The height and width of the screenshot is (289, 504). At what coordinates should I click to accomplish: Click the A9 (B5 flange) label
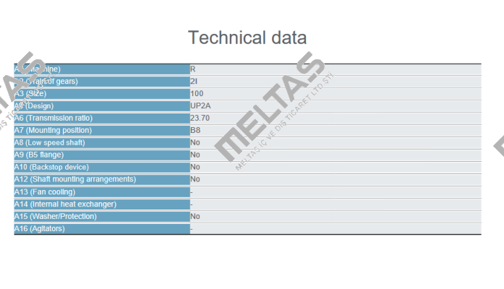click(39, 155)
